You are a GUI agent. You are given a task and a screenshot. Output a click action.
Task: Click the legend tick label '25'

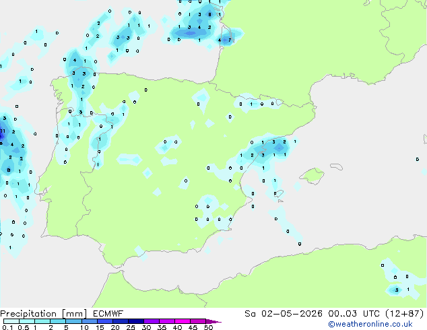[131, 327]
